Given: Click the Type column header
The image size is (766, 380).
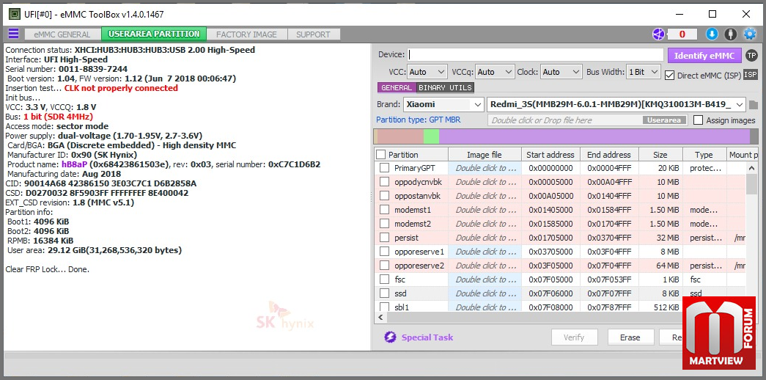Looking at the screenshot, I should 704,155.
